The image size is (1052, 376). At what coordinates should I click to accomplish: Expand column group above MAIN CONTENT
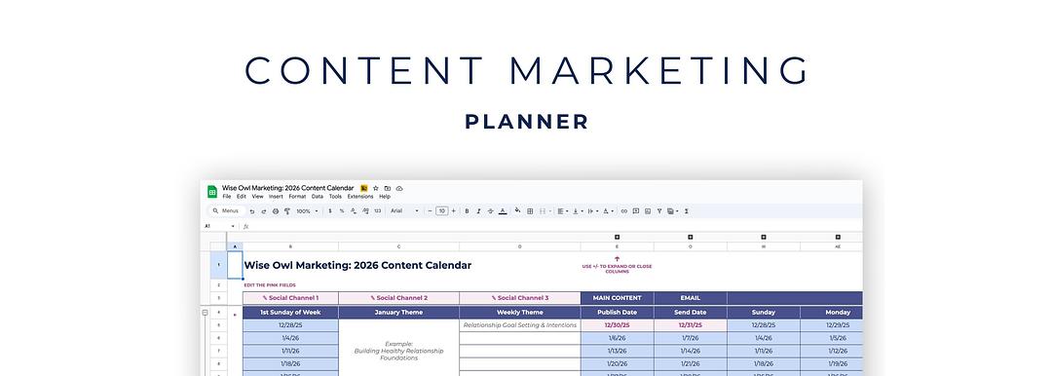[617, 237]
